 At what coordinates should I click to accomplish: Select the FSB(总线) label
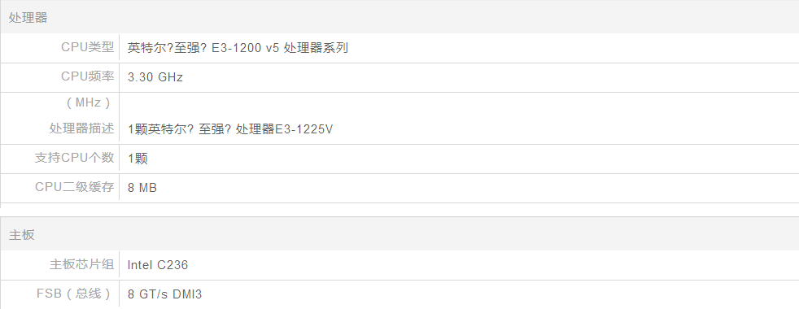pyautogui.click(x=74, y=294)
